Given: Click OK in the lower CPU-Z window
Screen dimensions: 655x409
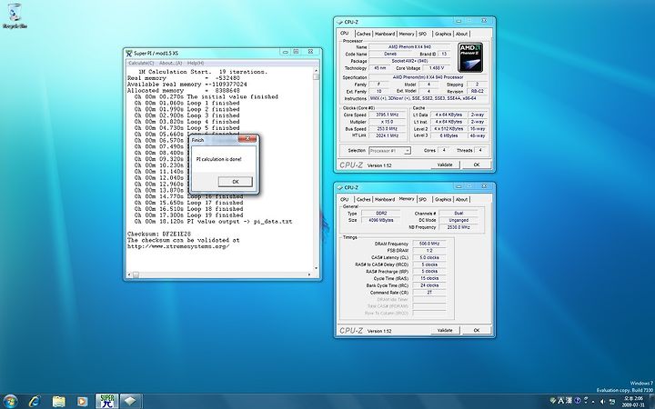Looking at the screenshot, I should click(x=477, y=330).
